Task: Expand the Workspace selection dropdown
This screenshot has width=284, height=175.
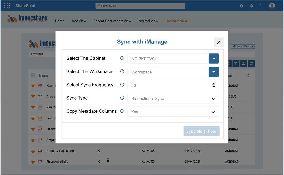Action: tap(214, 72)
